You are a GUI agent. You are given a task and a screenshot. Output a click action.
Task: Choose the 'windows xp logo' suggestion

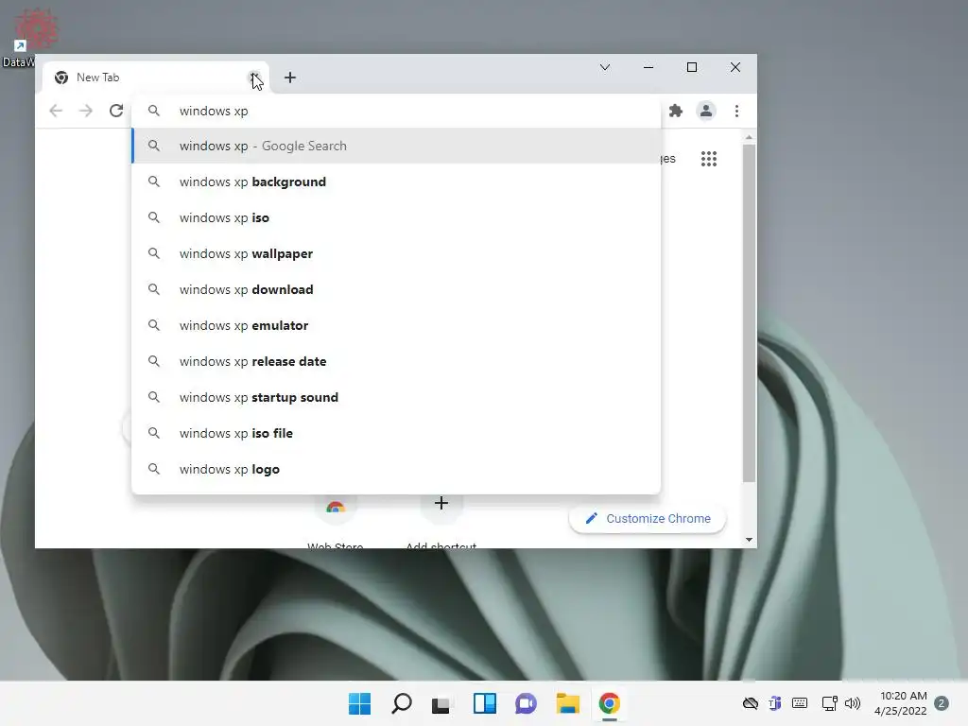pyautogui.click(x=396, y=469)
